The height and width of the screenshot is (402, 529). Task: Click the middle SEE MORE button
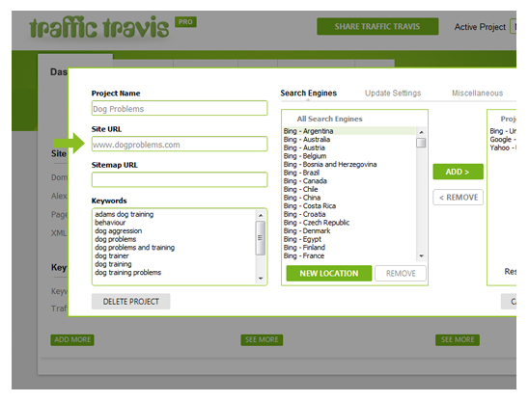click(x=262, y=339)
